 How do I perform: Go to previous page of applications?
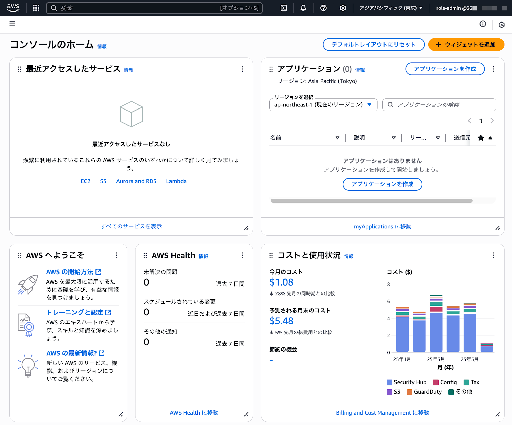pos(470,121)
